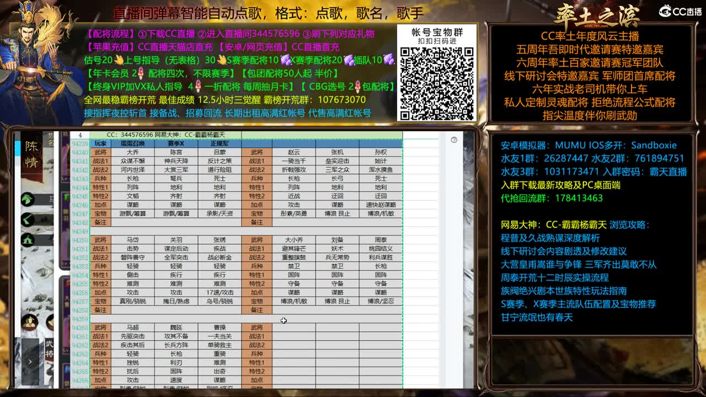Select the cell 张机
706x397 pixels.
point(337,152)
